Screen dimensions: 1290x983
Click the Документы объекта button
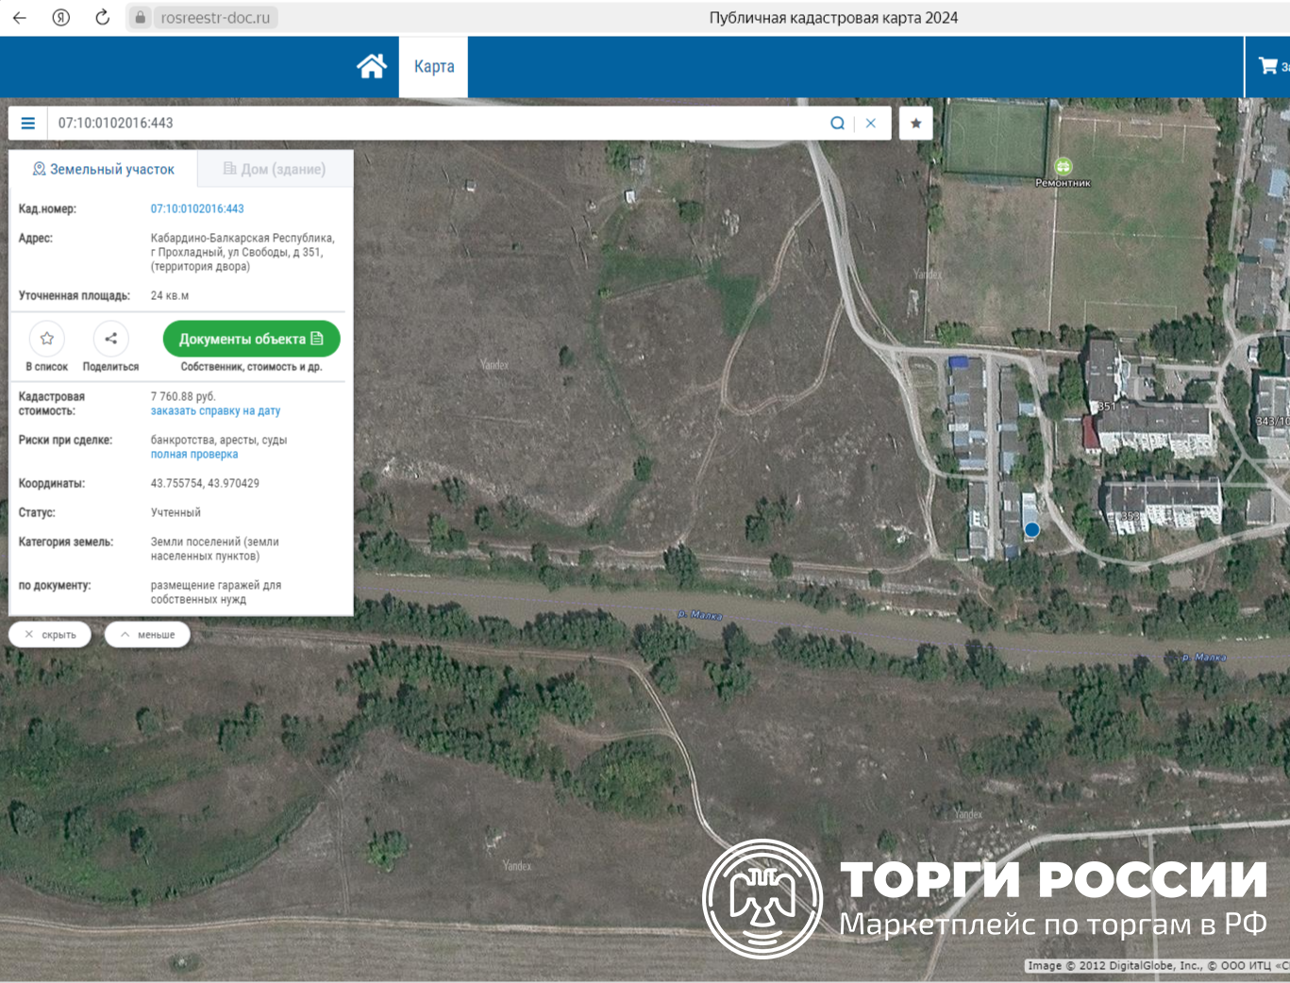[251, 339]
